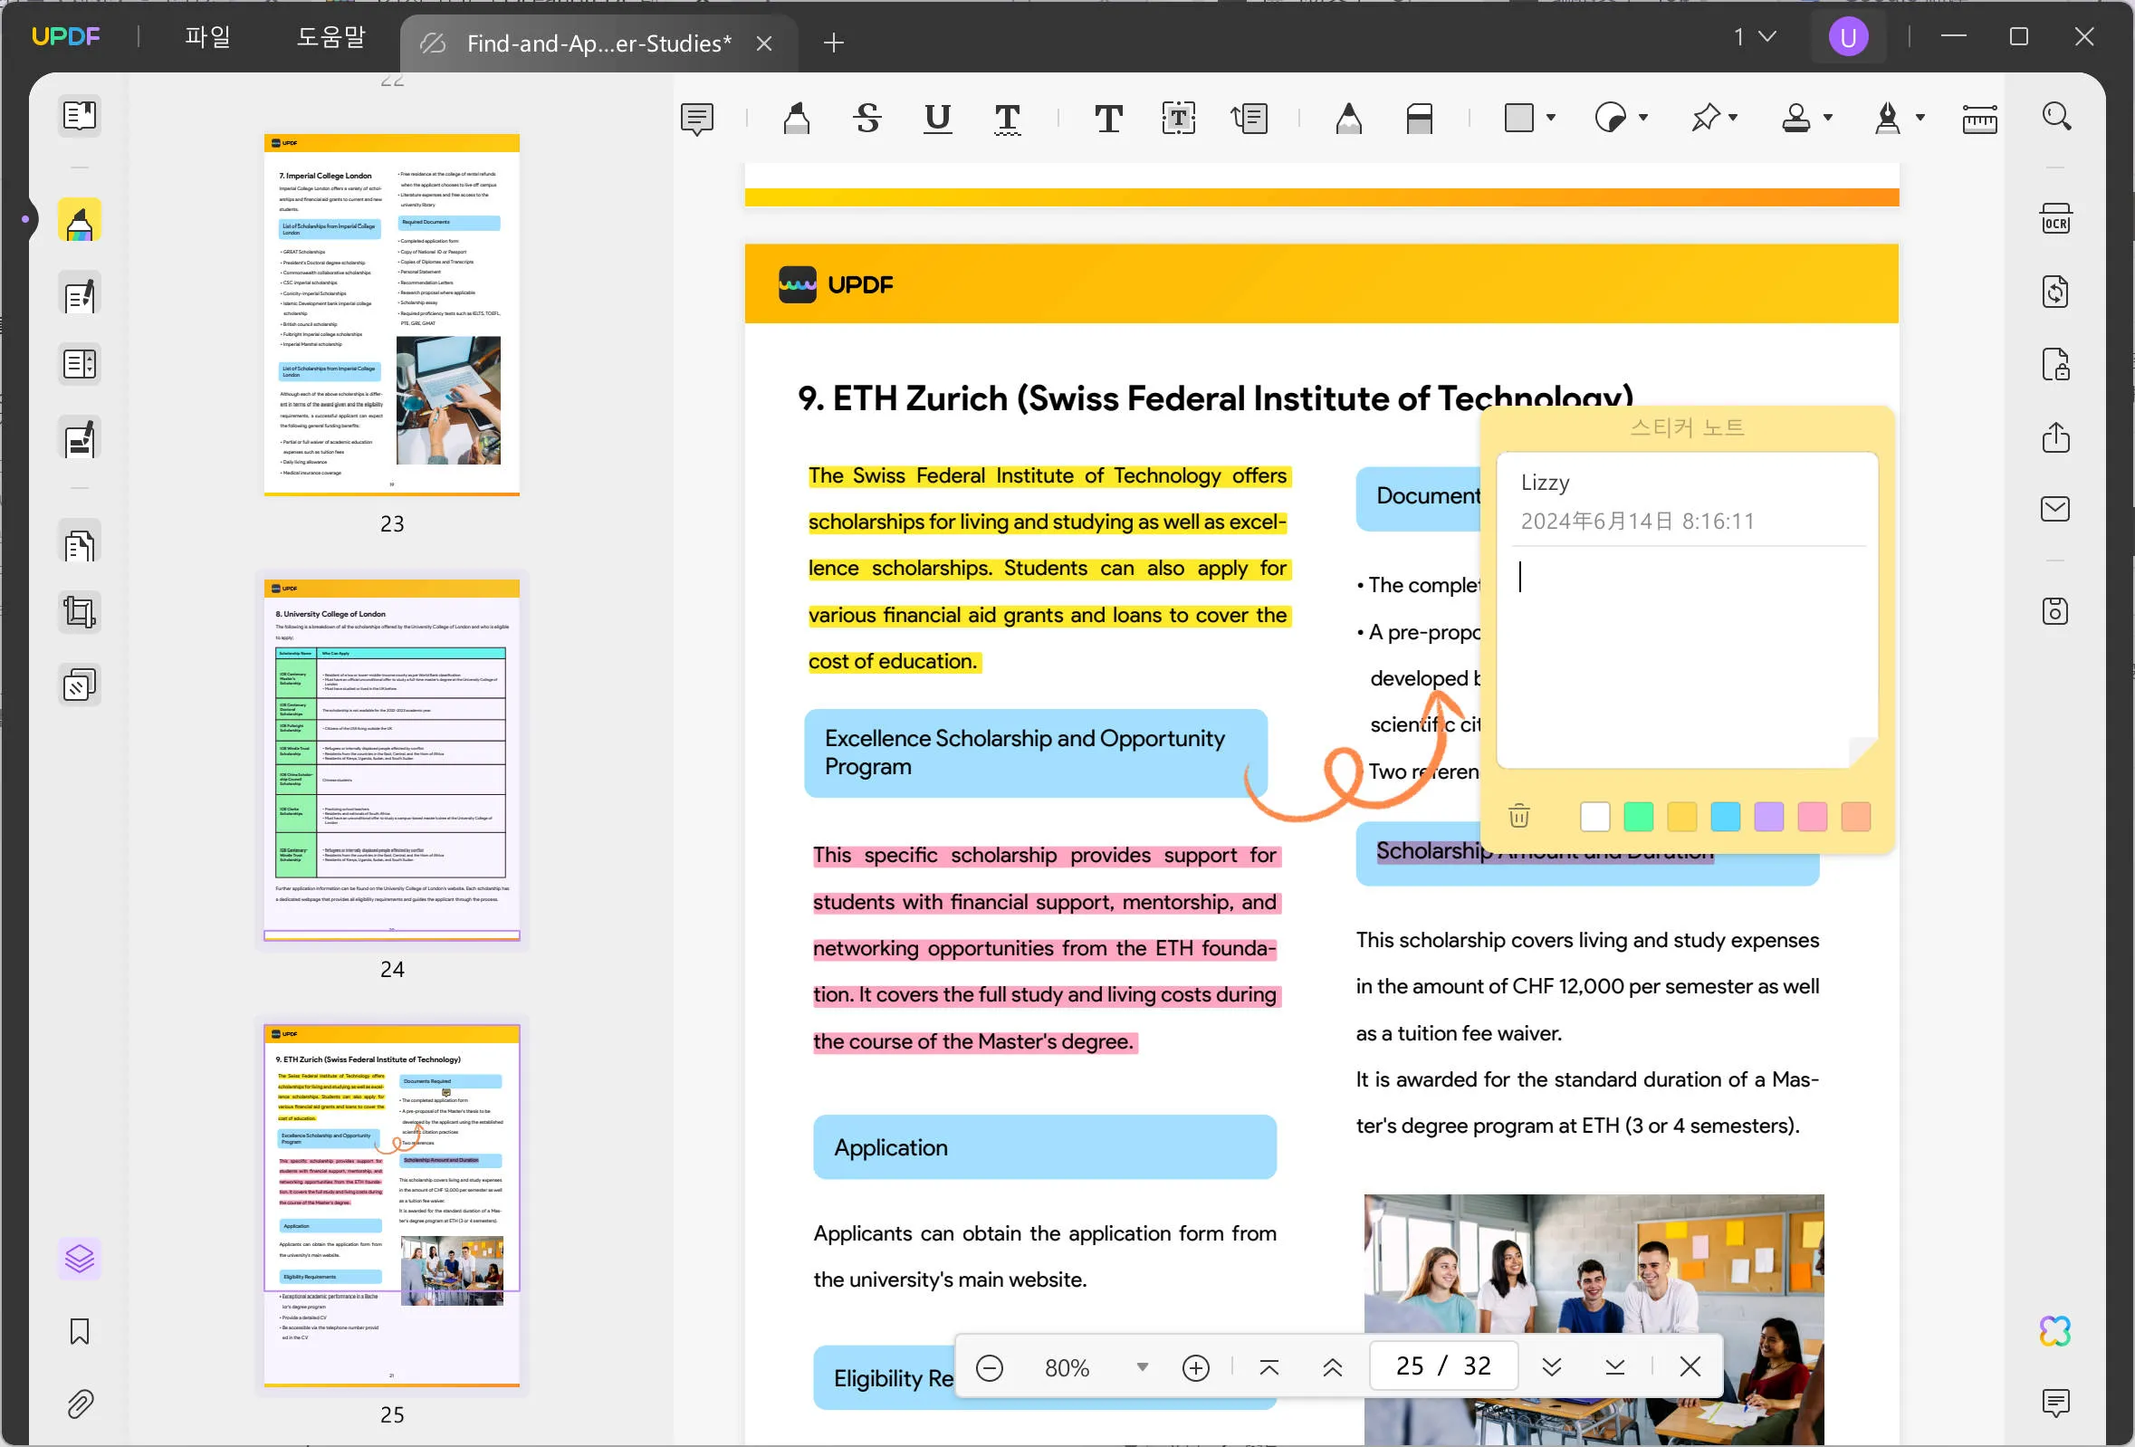Choose the pink note color swatch

pyautogui.click(x=1813, y=817)
